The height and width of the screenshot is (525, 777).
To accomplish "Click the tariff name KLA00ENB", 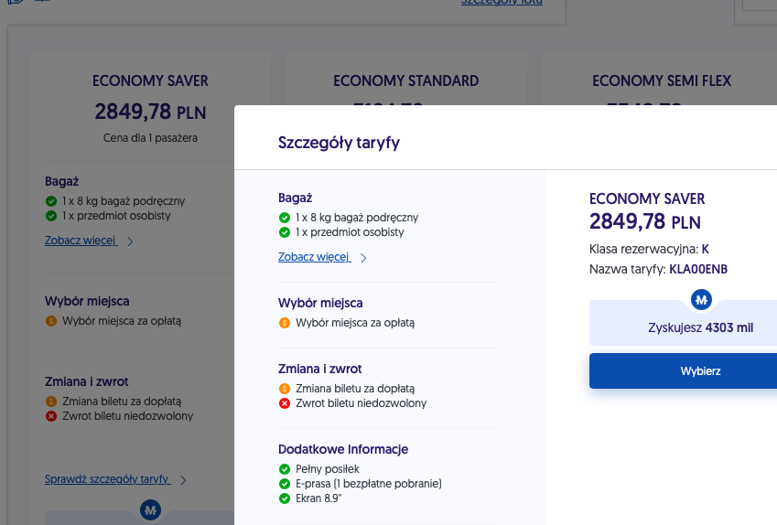I will coord(698,270).
